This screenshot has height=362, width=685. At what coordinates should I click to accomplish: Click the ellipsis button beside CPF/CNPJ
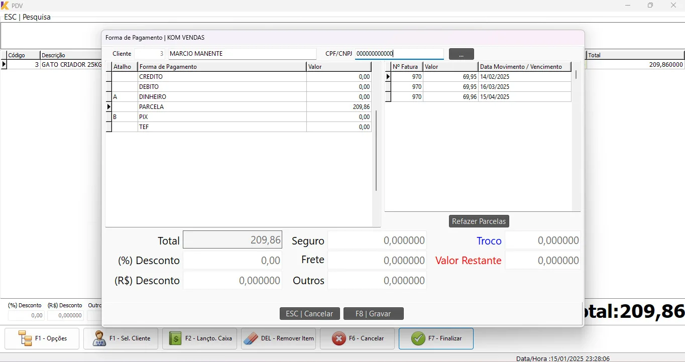[461, 54]
